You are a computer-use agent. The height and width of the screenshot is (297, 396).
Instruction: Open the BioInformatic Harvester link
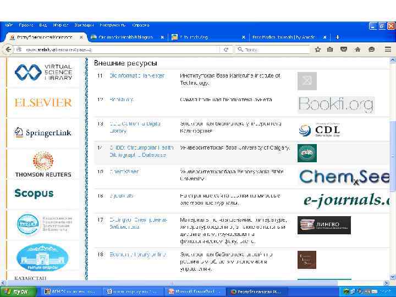(x=137, y=75)
